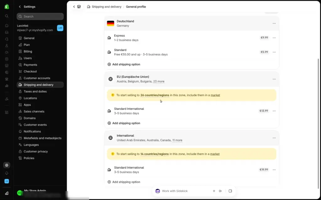Click Shipping and delivery breadcrumb link
The image size is (321, 200).
click(x=107, y=7)
